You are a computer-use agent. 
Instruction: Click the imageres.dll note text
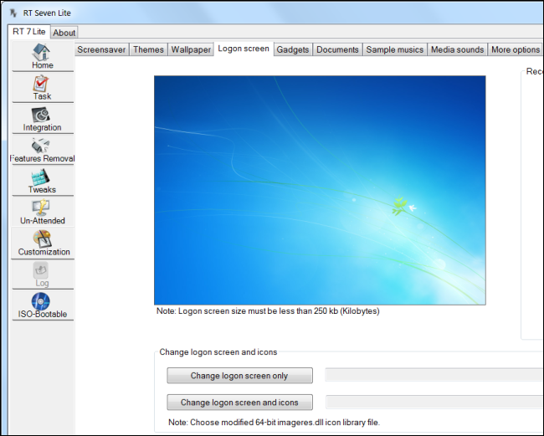(x=274, y=423)
